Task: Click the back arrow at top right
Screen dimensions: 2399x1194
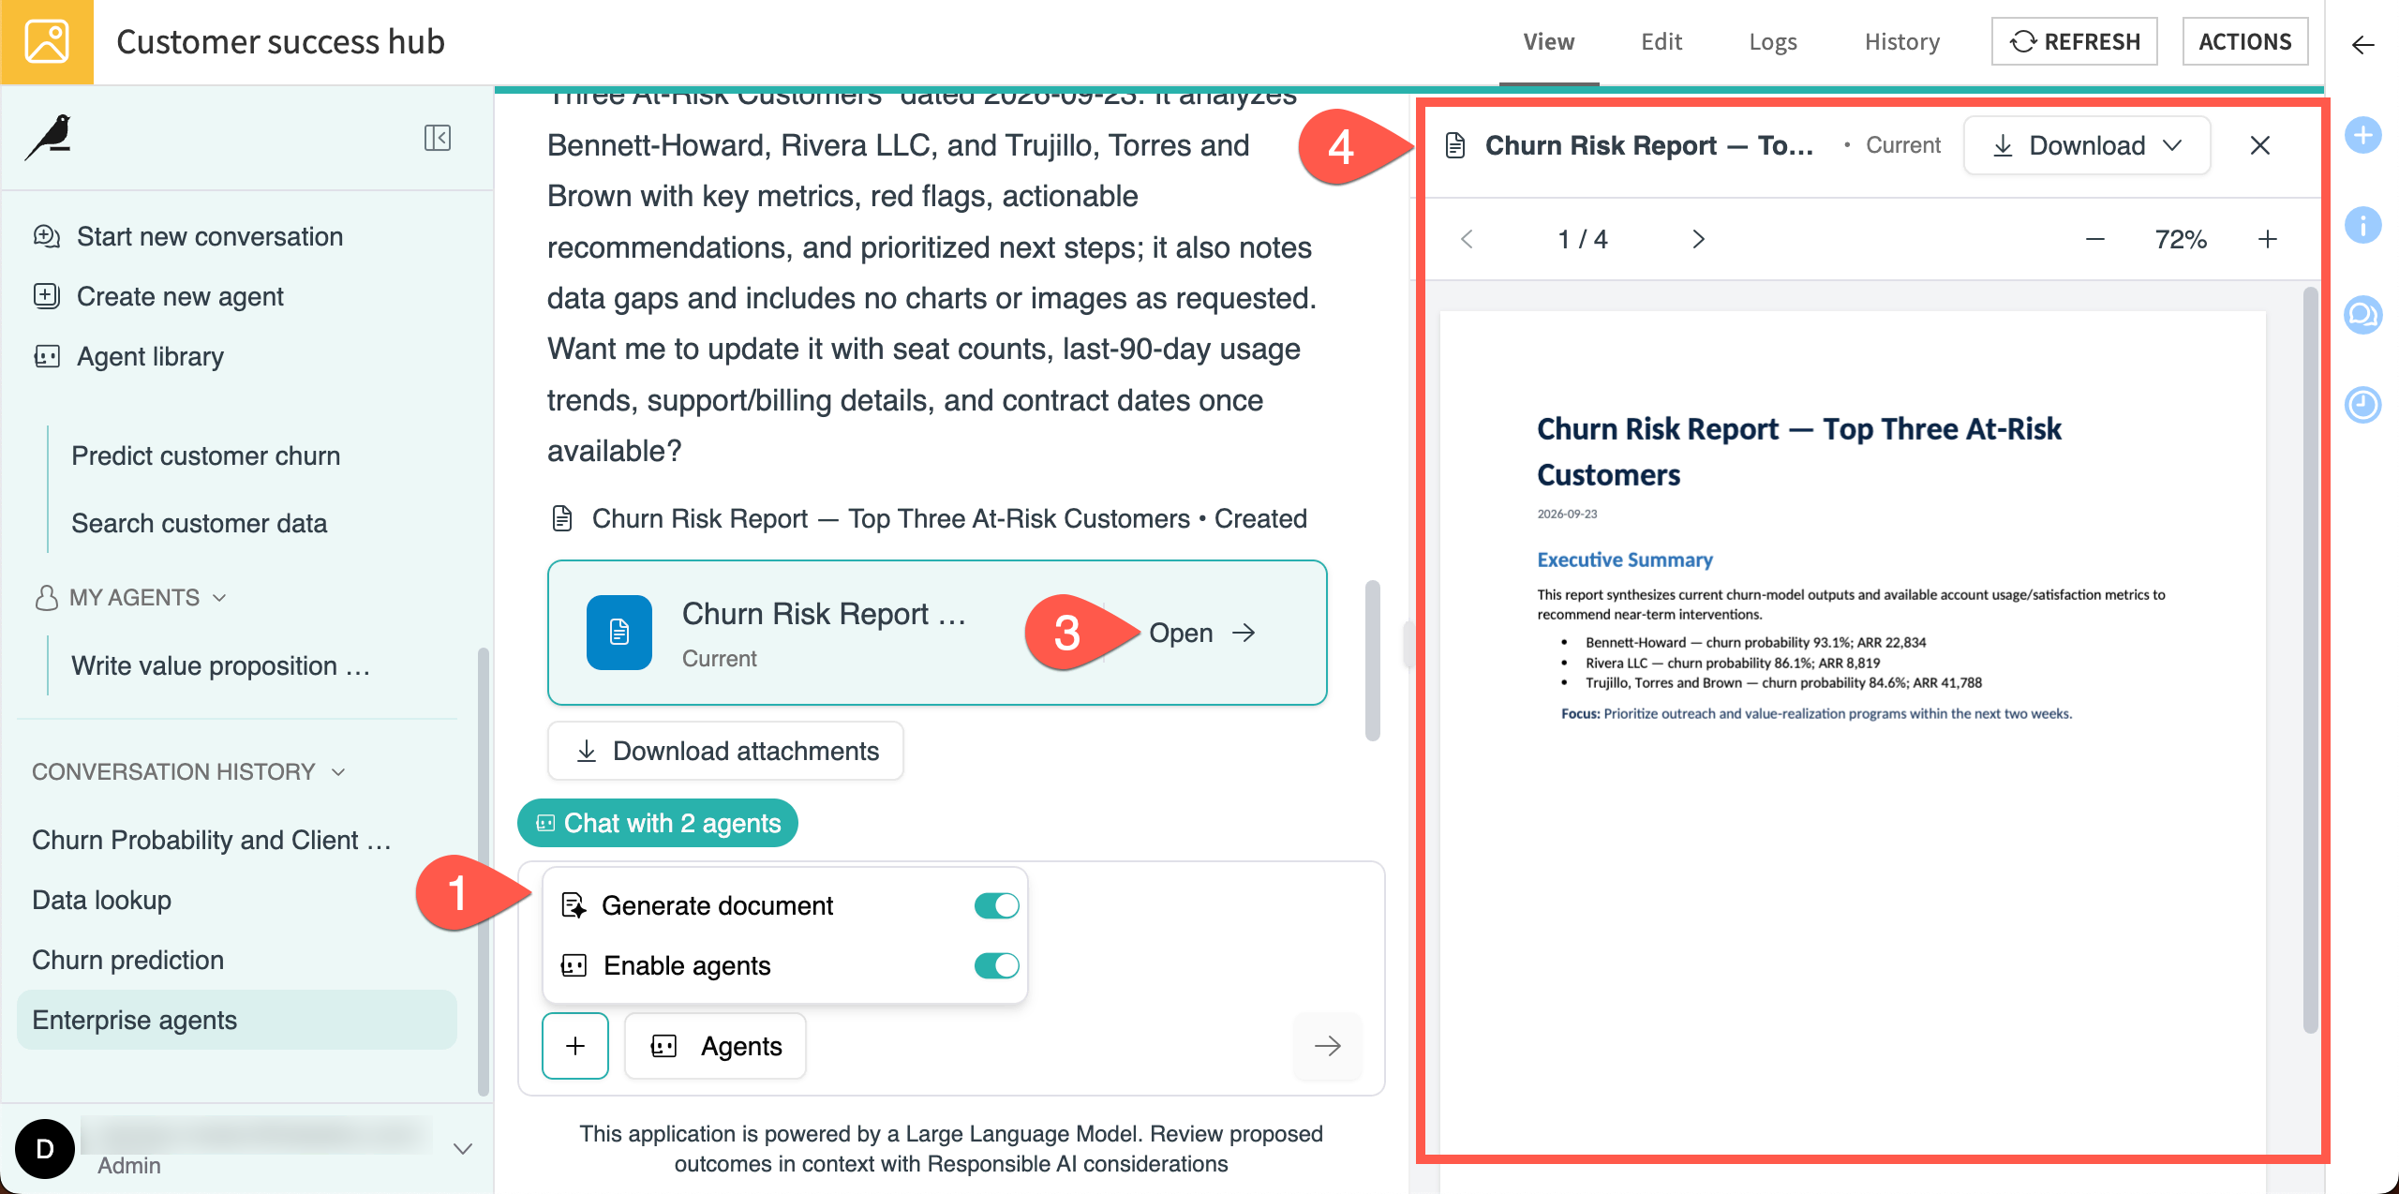Action: pyautogui.click(x=2362, y=44)
